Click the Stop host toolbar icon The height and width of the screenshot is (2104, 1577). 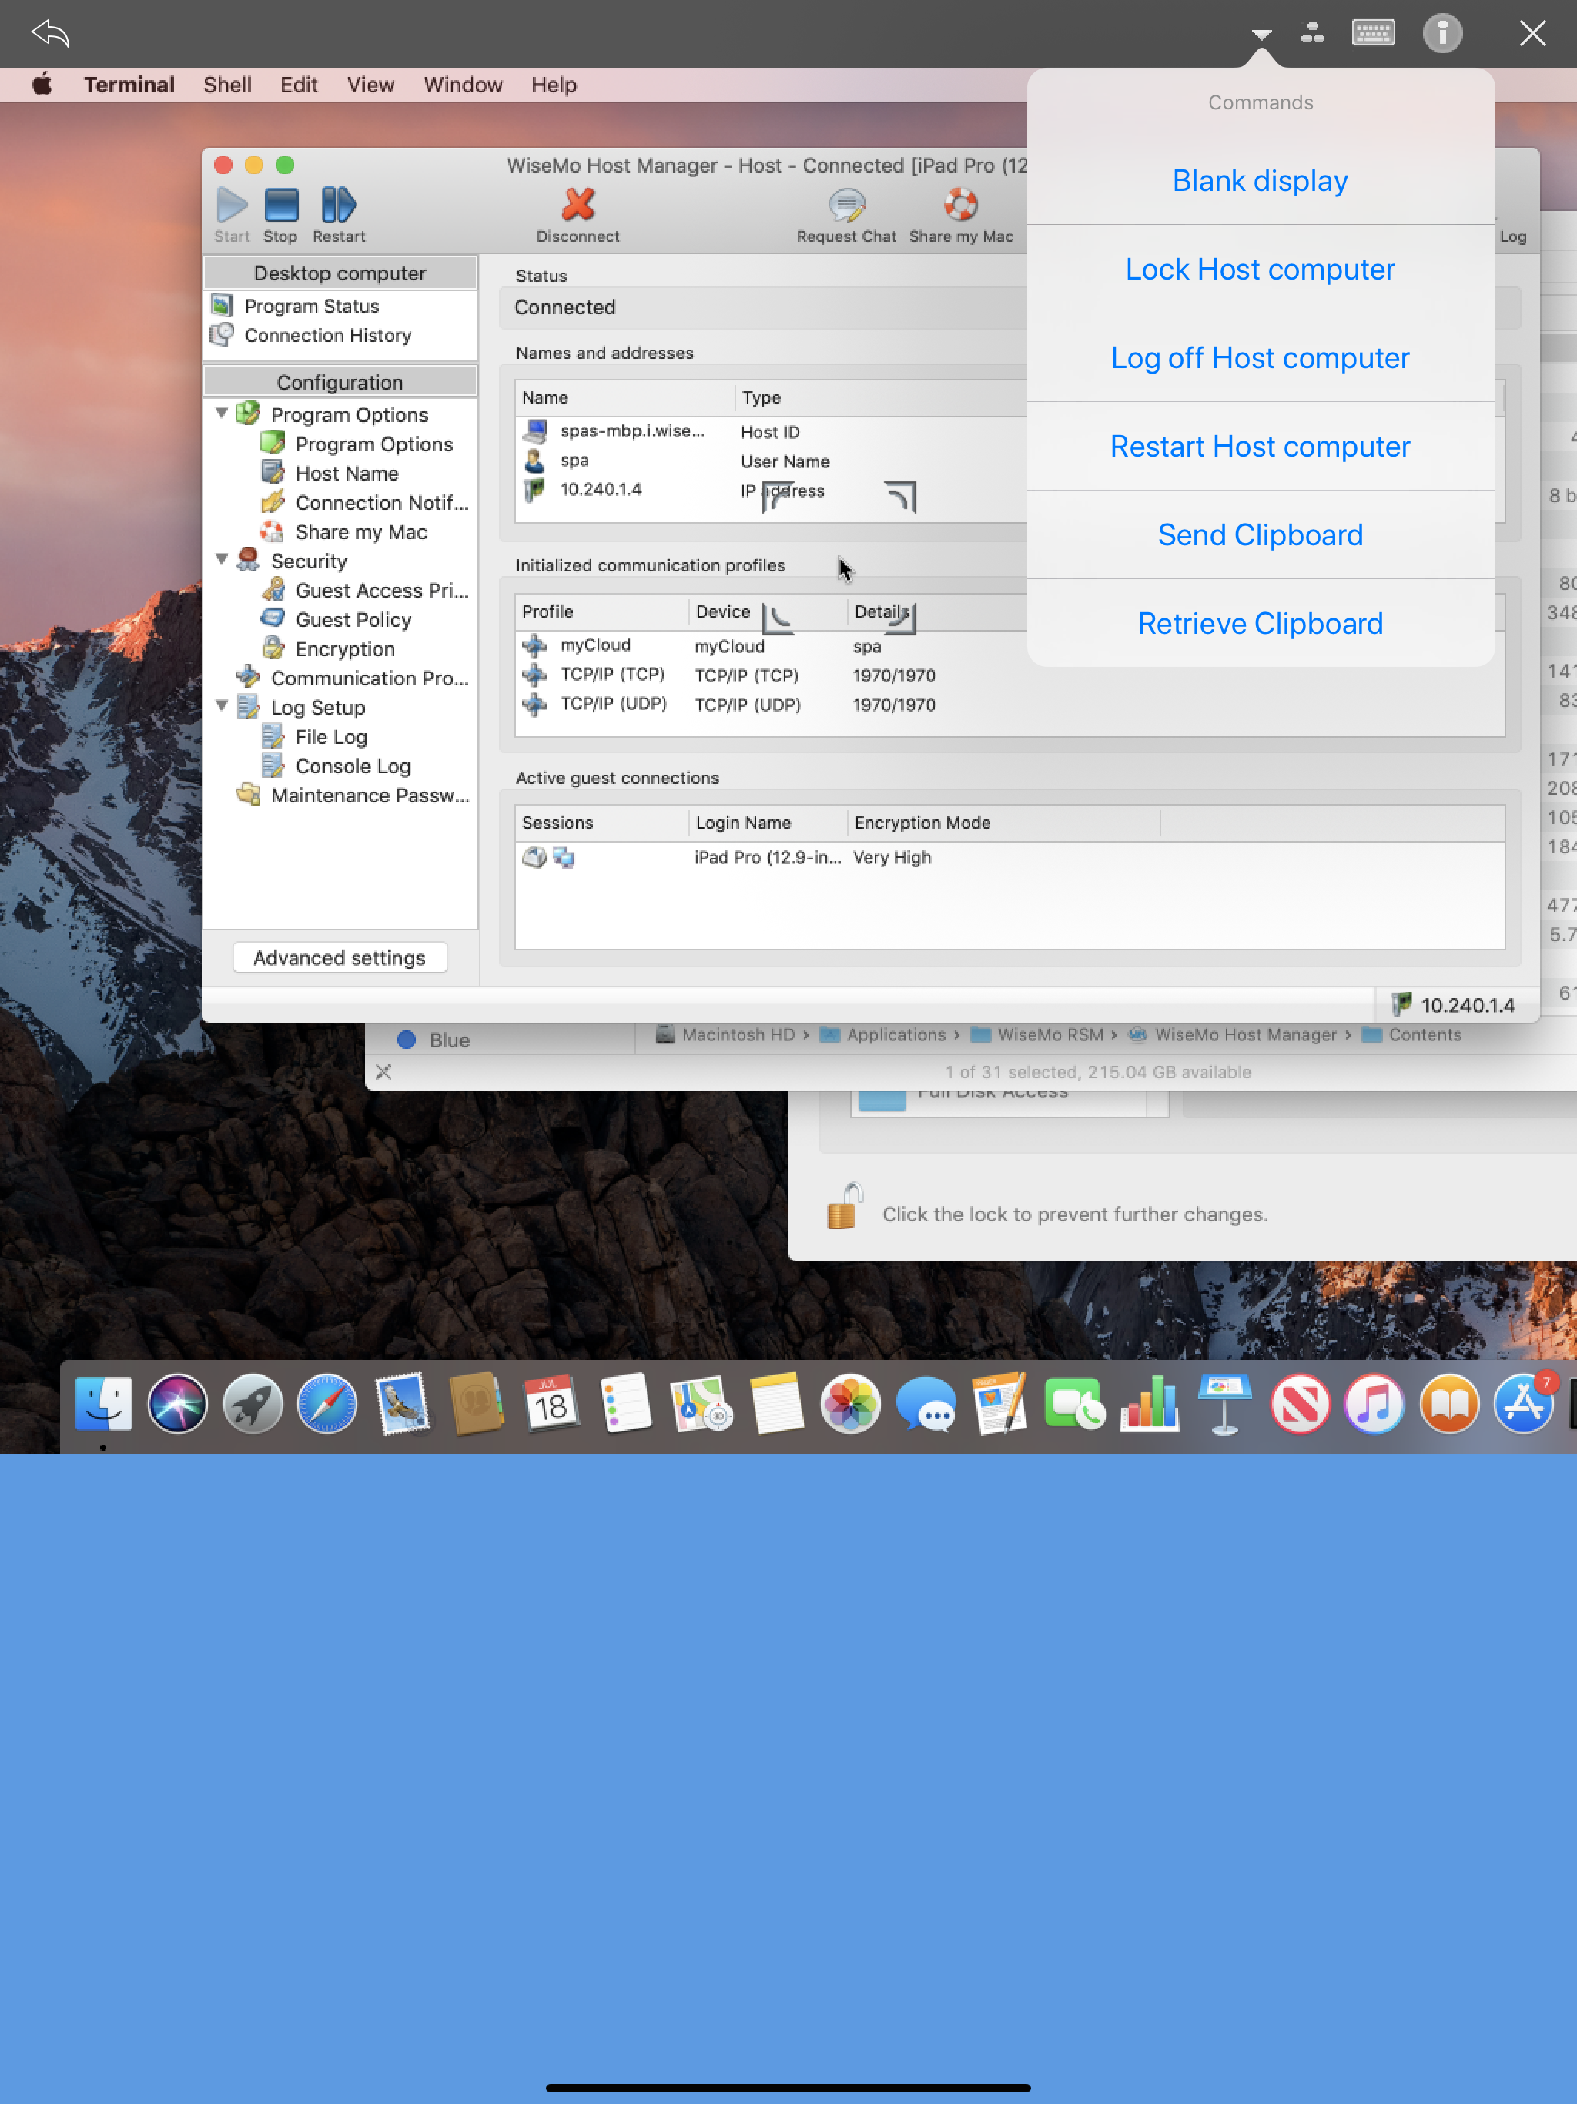pyautogui.click(x=280, y=205)
